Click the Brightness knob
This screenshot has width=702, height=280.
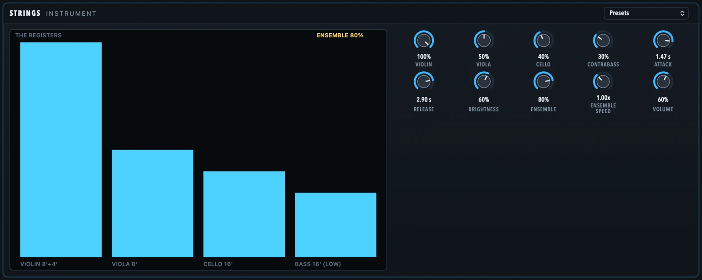[x=484, y=82]
